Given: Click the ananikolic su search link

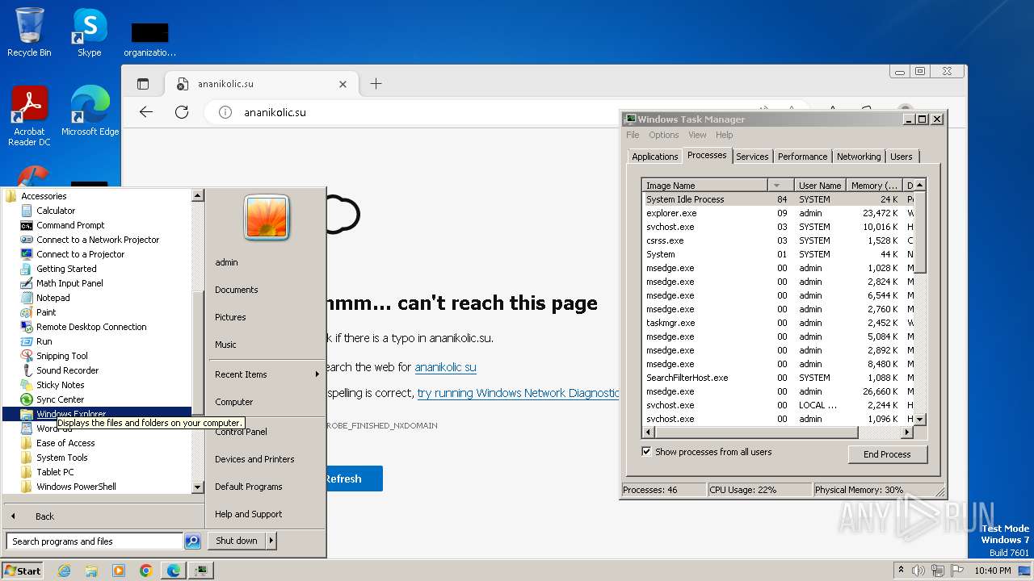Looking at the screenshot, I should click(445, 367).
